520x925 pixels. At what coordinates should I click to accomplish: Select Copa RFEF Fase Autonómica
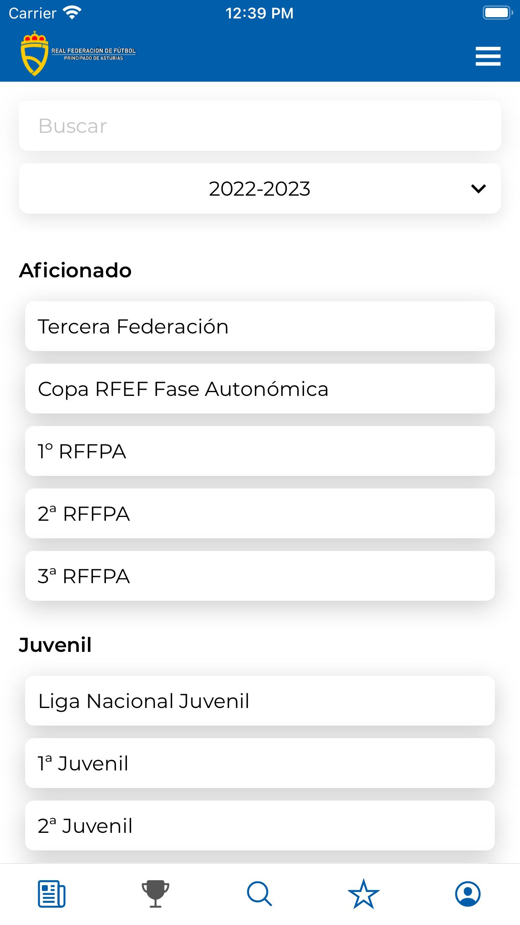click(x=260, y=389)
